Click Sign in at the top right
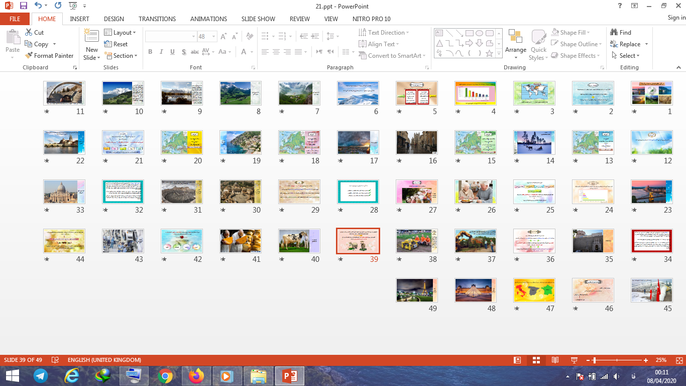Viewport: 686px width, 386px height. [x=676, y=18]
